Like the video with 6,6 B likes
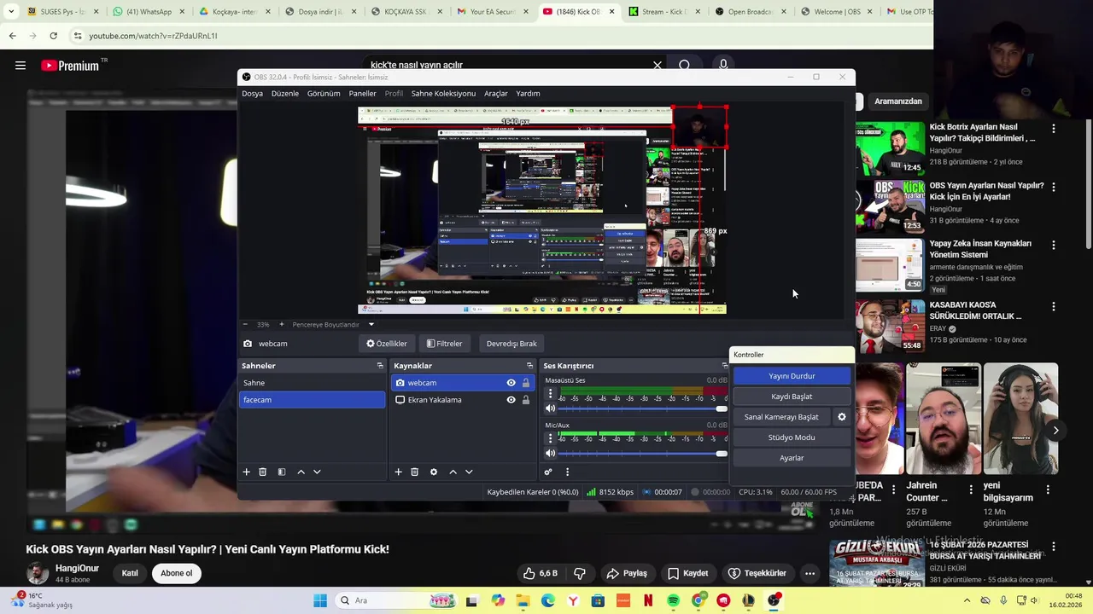This screenshot has height=614, width=1093. (x=540, y=573)
